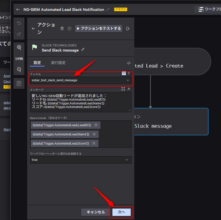Image resolution: width=221 pixels, height=220 pixels.
Task: Click the undo arrow icon
Action: (x=19, y=23)
